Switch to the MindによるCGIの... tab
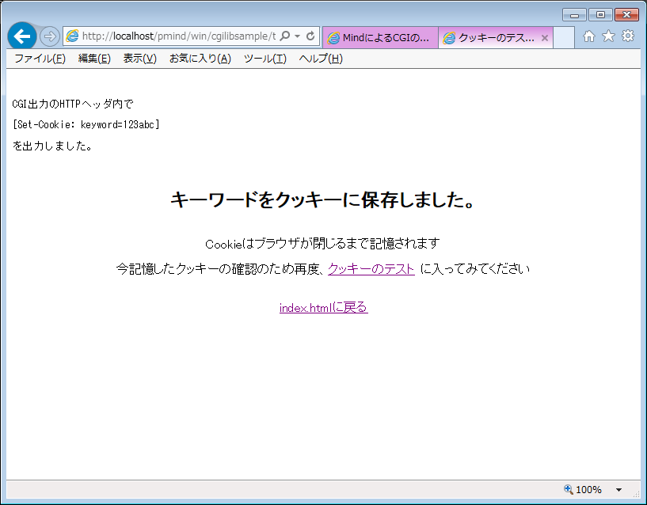Viewport: 647px width, 505px height. [x=380, y=38]
